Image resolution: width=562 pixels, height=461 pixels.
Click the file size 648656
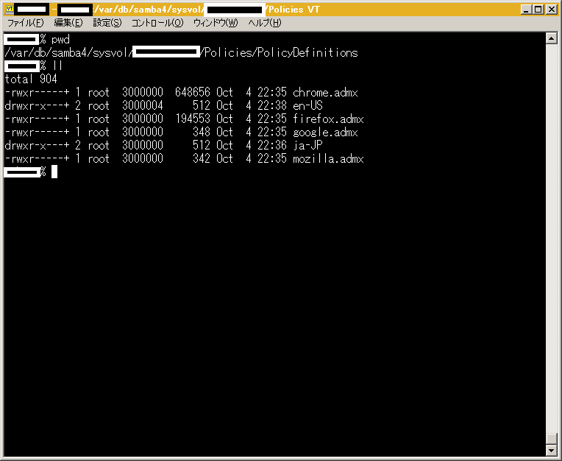coord(193,93)
